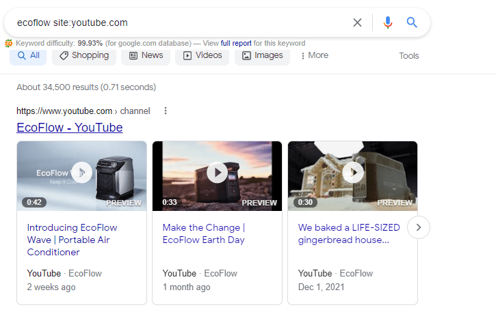Viewport: 496px width, 327px height.
Task: Click the https://www.youtube.com › channel breadcrumb
Action: pos(83,111)
